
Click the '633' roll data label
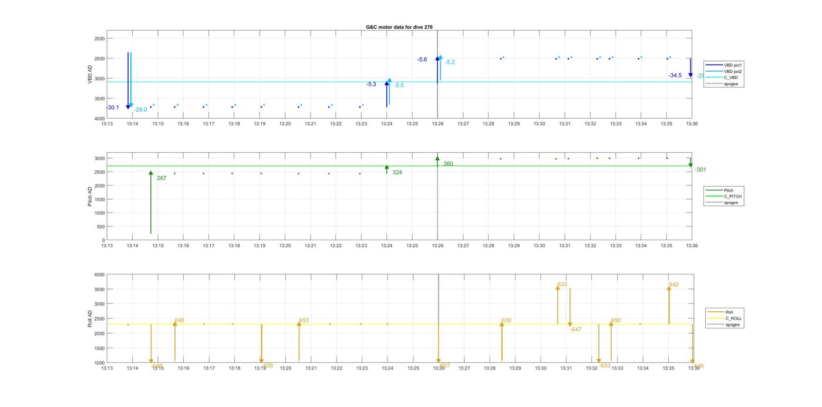point(562,284)
